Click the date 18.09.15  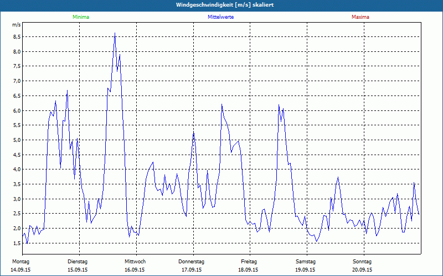248,270
